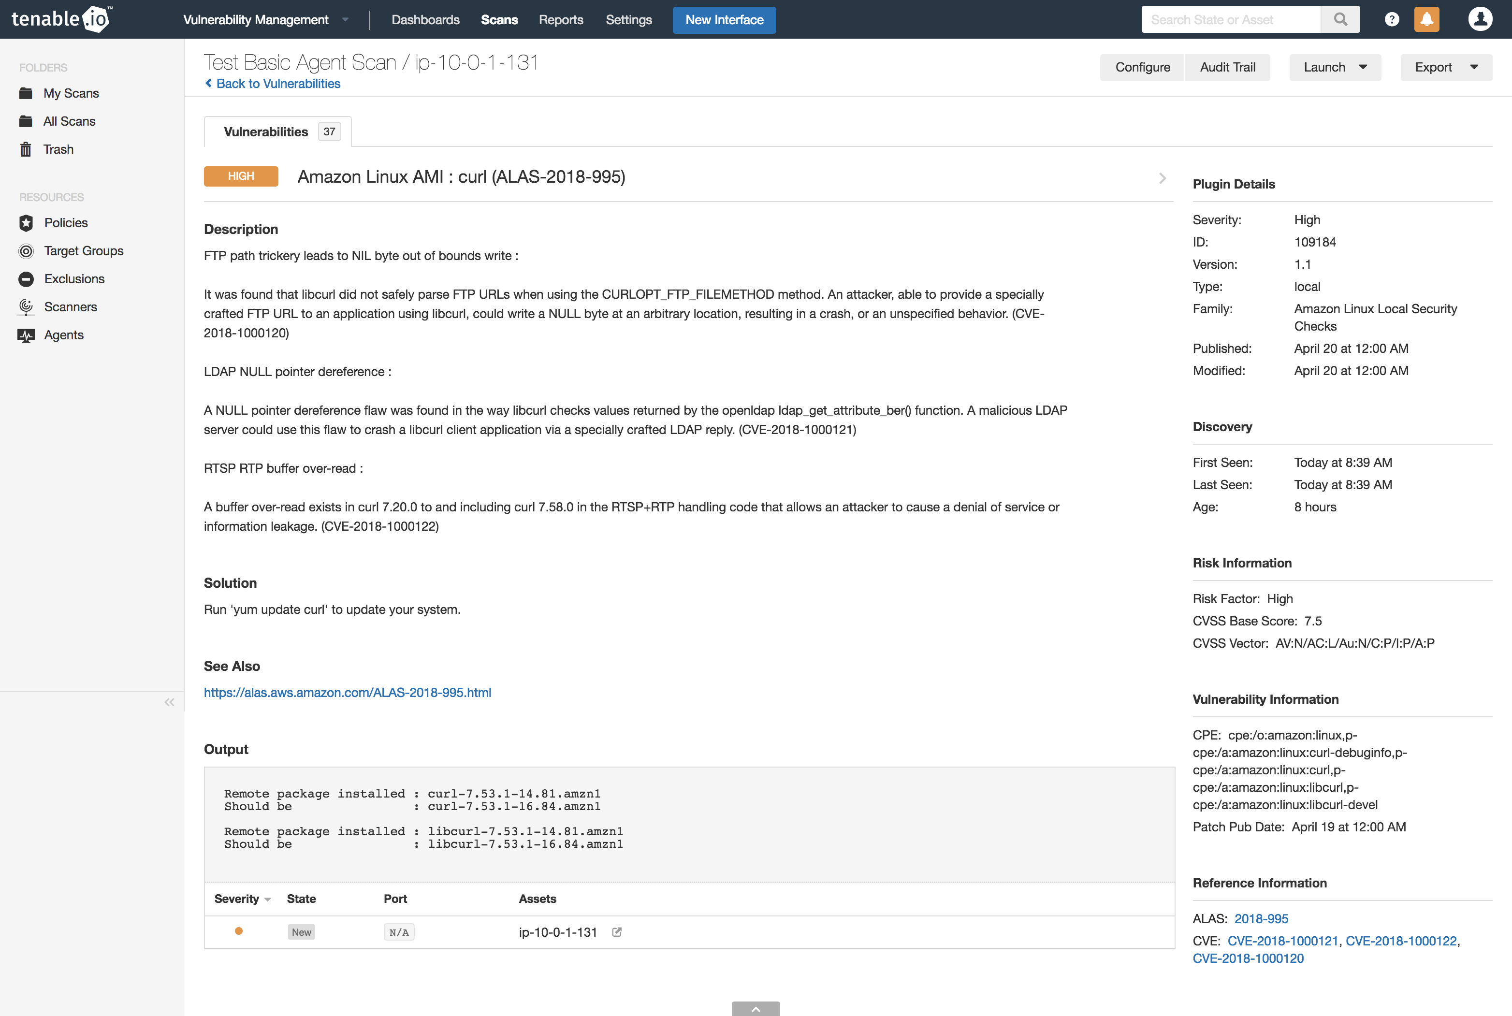This screenshot has height=1016, width=1512.
Task: Open the Scanners resource
Action: 70,306
